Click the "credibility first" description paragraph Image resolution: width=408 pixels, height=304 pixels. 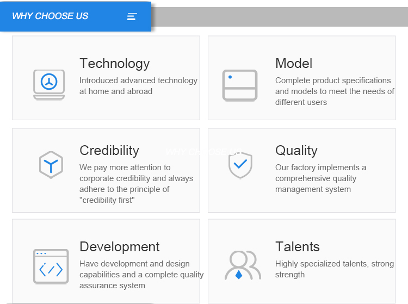point(136,184)
